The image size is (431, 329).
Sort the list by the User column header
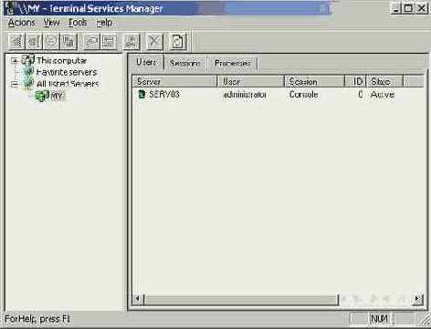(x=251, y=81)
